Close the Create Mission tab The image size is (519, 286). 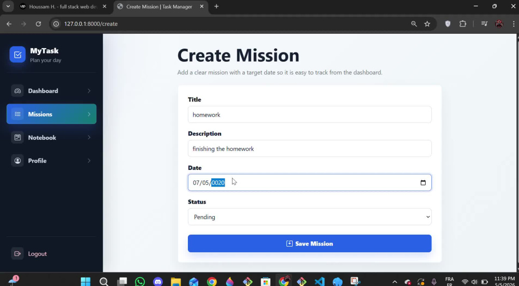click(x=202, y=6)
